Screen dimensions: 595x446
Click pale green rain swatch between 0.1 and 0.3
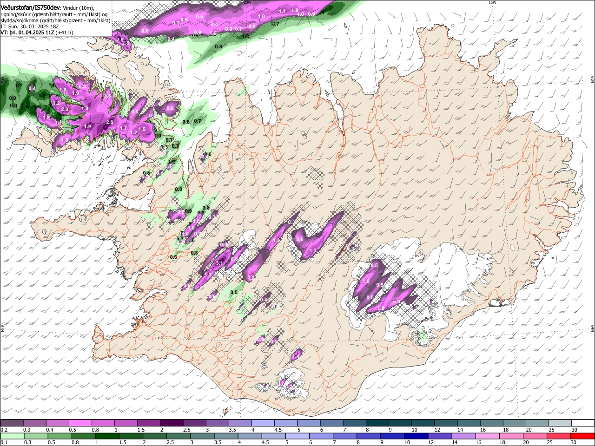pyautogui.click(x=12, y=436)
